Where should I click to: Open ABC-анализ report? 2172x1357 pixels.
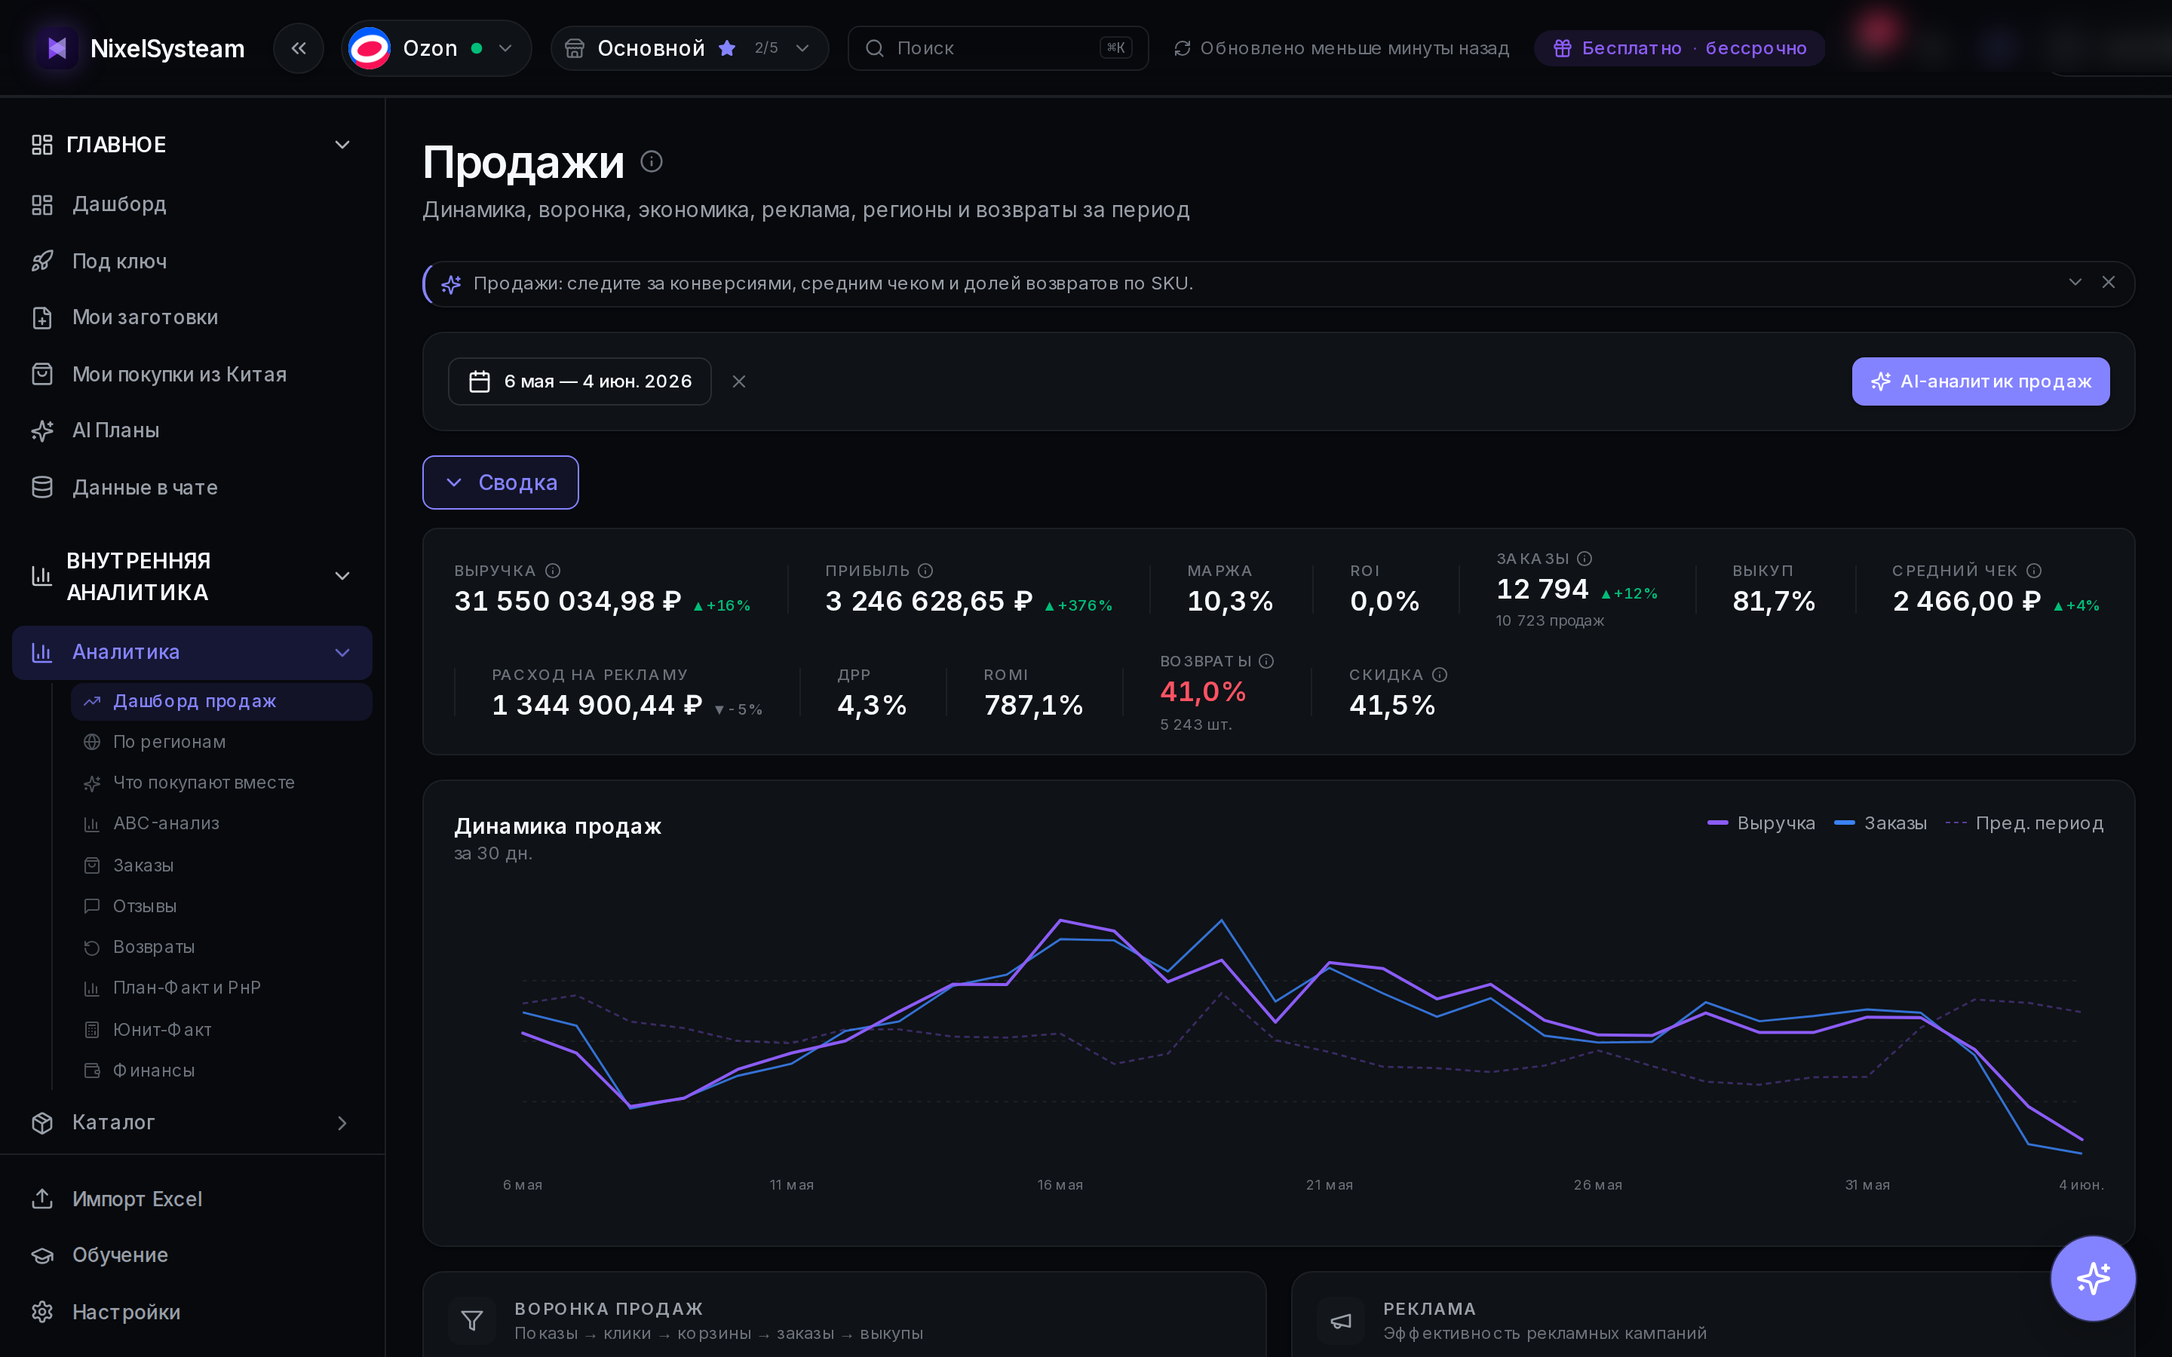[x=222, y=824]
